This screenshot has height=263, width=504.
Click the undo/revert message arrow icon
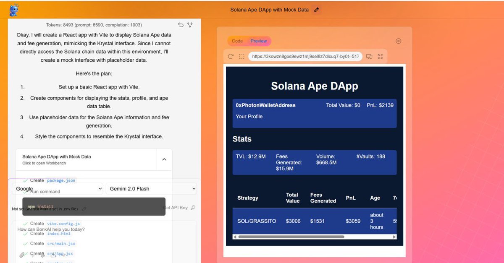(181, 25)
